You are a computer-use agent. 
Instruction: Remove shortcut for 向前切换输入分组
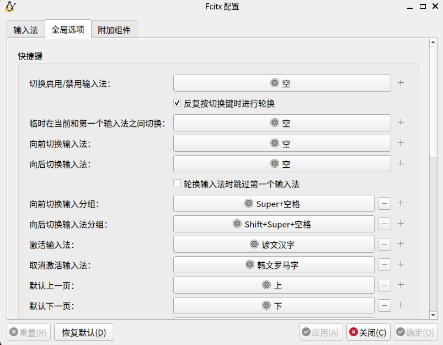click(385, 203)
